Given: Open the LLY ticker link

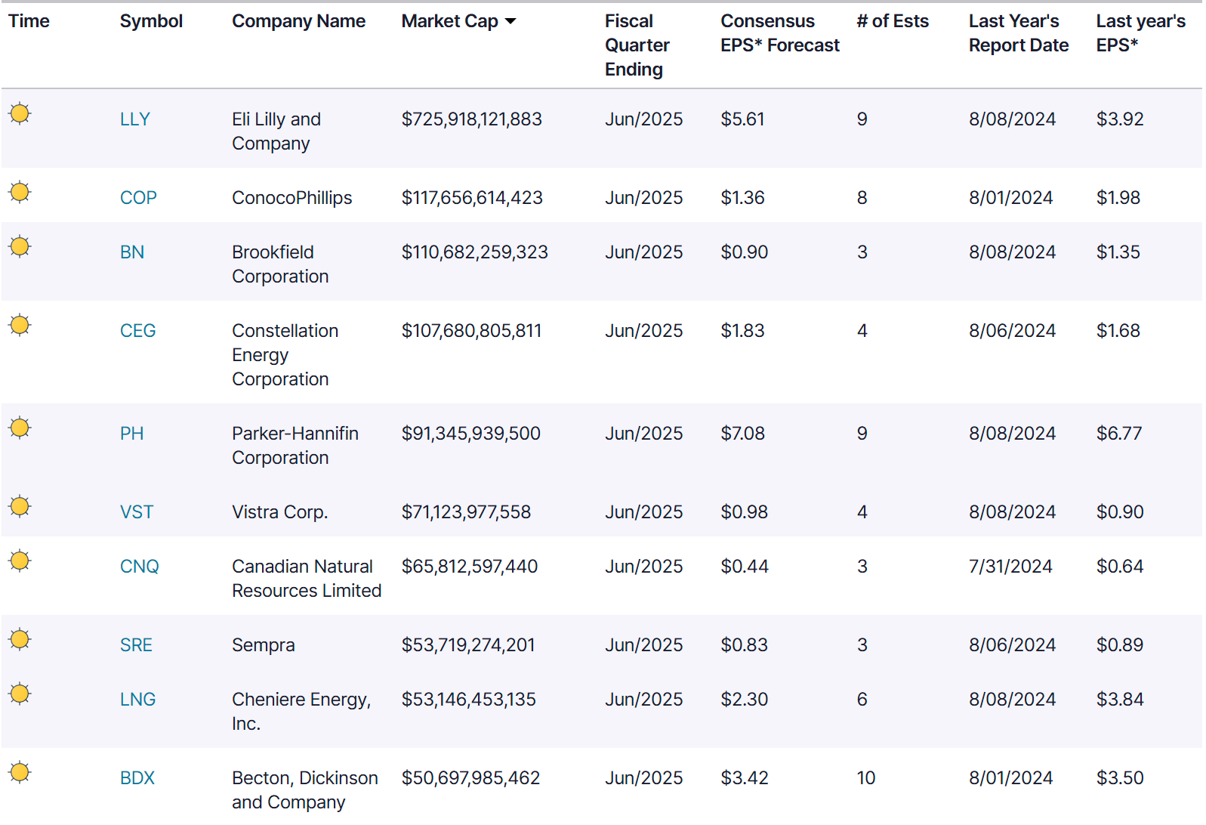Looking at the screenshot, I should [135, 119].
